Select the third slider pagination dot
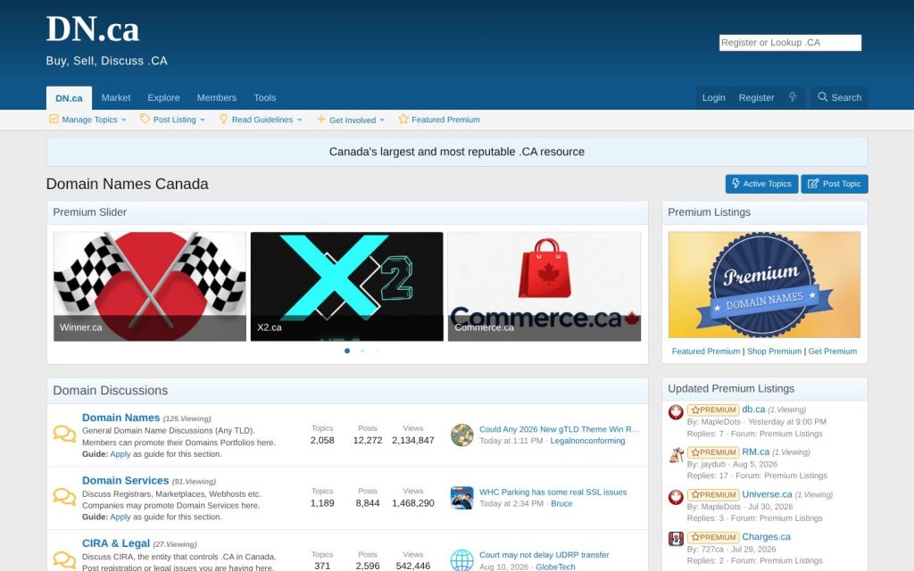This screenshot has width=914, height=571. point(378,351)
